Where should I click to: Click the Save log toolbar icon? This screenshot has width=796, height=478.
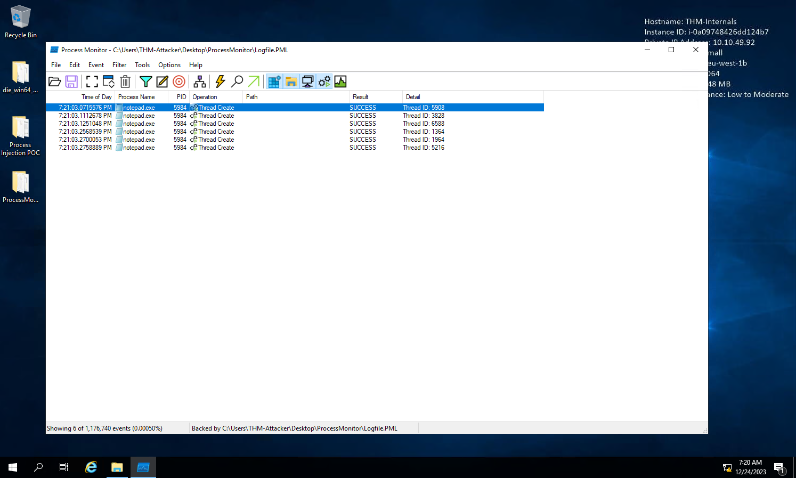pyautogui.click(x=71, y=82)
